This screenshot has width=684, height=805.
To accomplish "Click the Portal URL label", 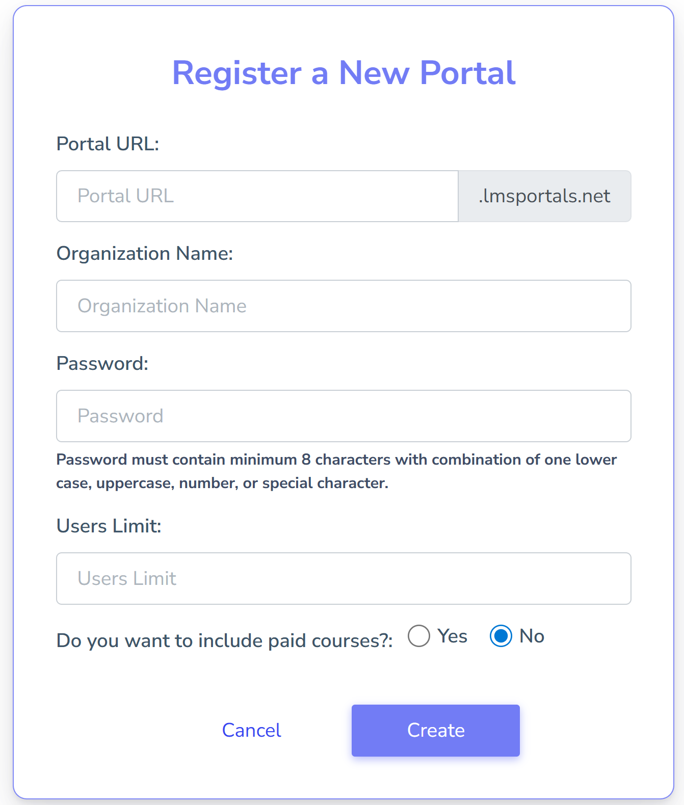I will (108, 143).
